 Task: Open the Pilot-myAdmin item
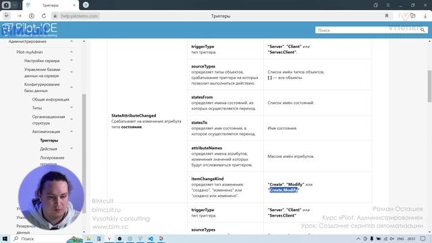(x=30, y=52)
